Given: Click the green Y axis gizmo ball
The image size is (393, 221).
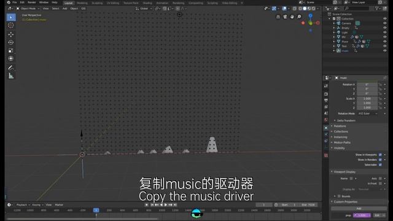Looking at the screenshot, I should [311, 23].
